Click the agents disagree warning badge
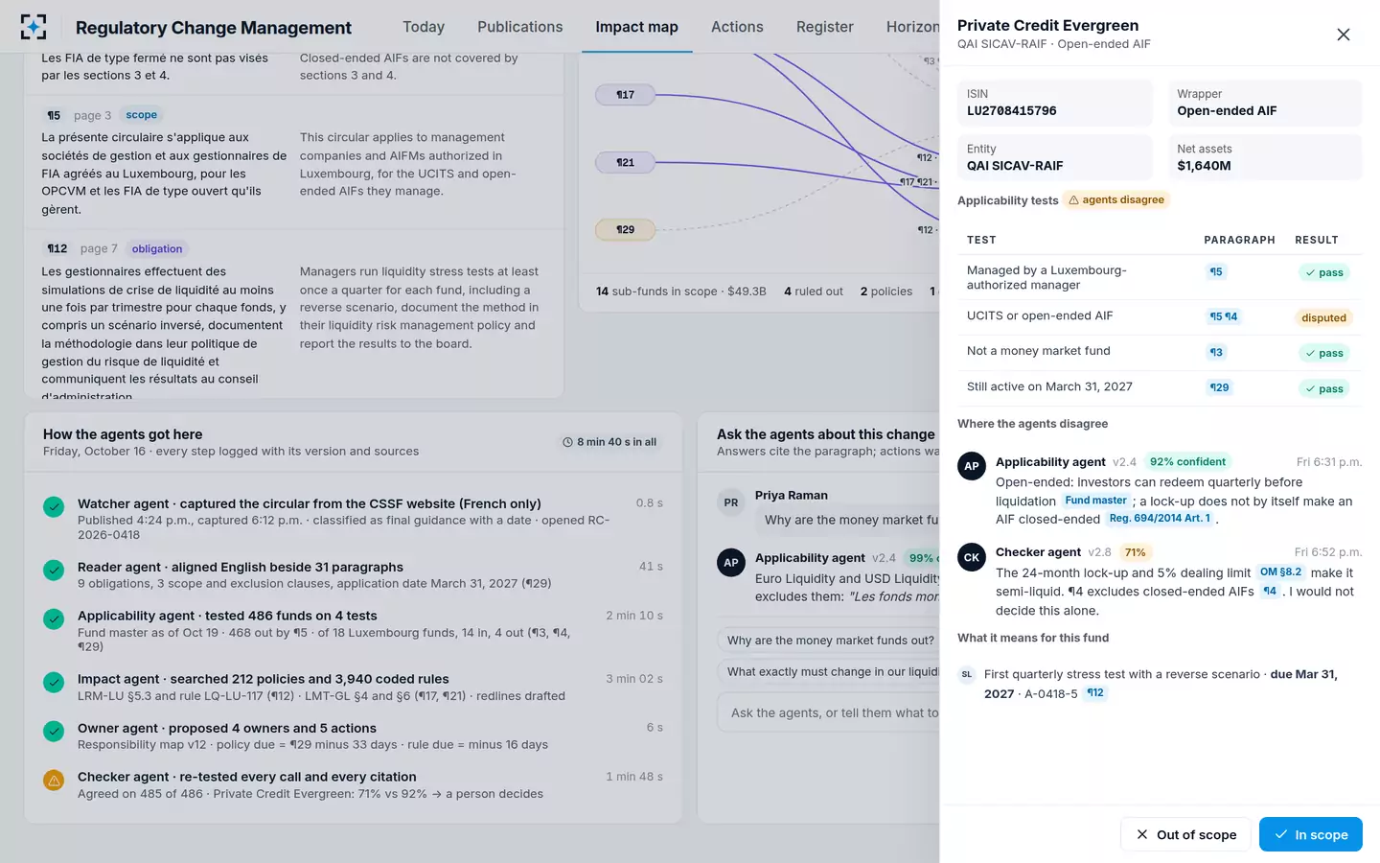The image size is (1380, 863). (x=1116, y=199)
